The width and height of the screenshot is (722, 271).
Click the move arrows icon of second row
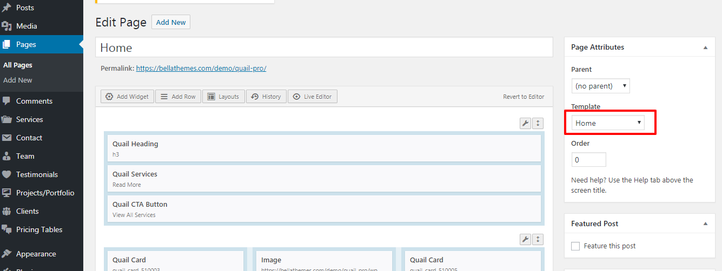[x=538, y=239]
